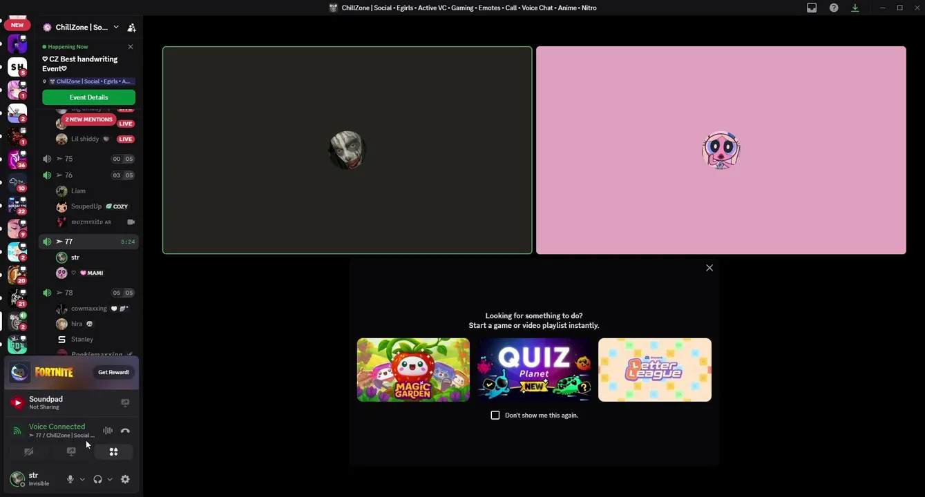The height and width of the screenshot is (497, 925).
Task: Open headphone output options dropdown arrow
Action: click(x=110, y=479)
